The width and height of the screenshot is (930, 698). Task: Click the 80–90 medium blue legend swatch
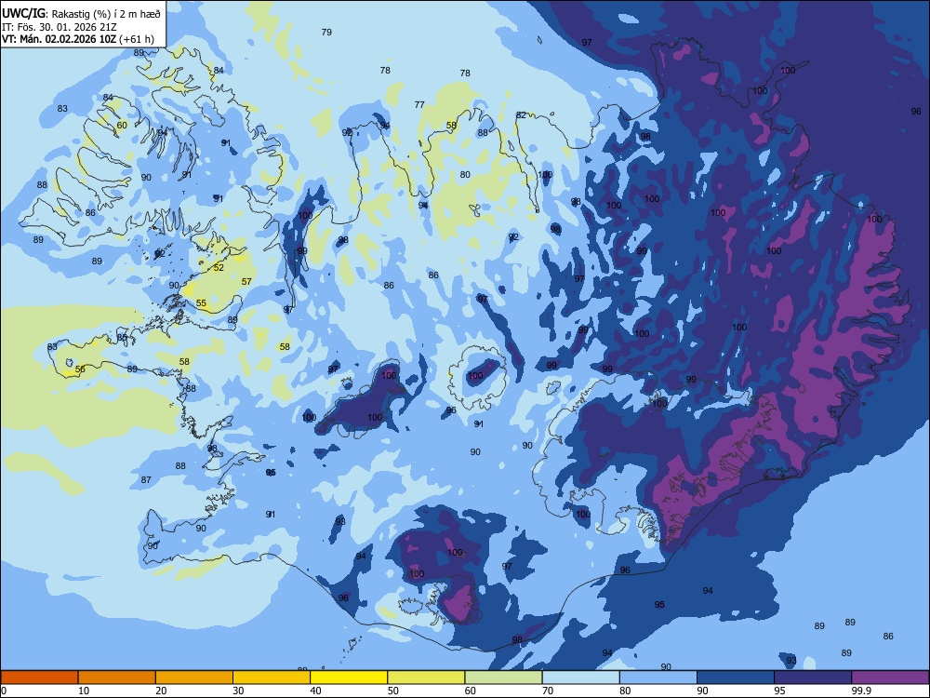pos(658,678)
